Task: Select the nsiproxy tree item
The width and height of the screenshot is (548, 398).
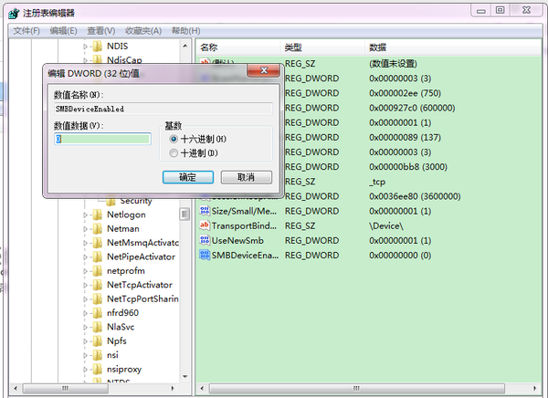Action: [x=124, y=369]
